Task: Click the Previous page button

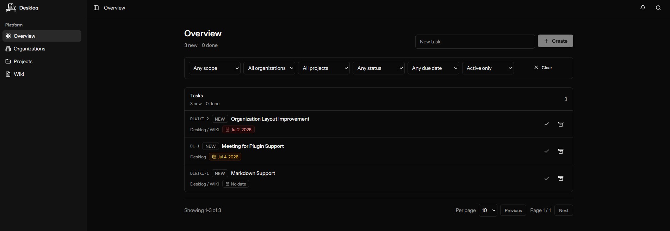Action: coord(513,211)
